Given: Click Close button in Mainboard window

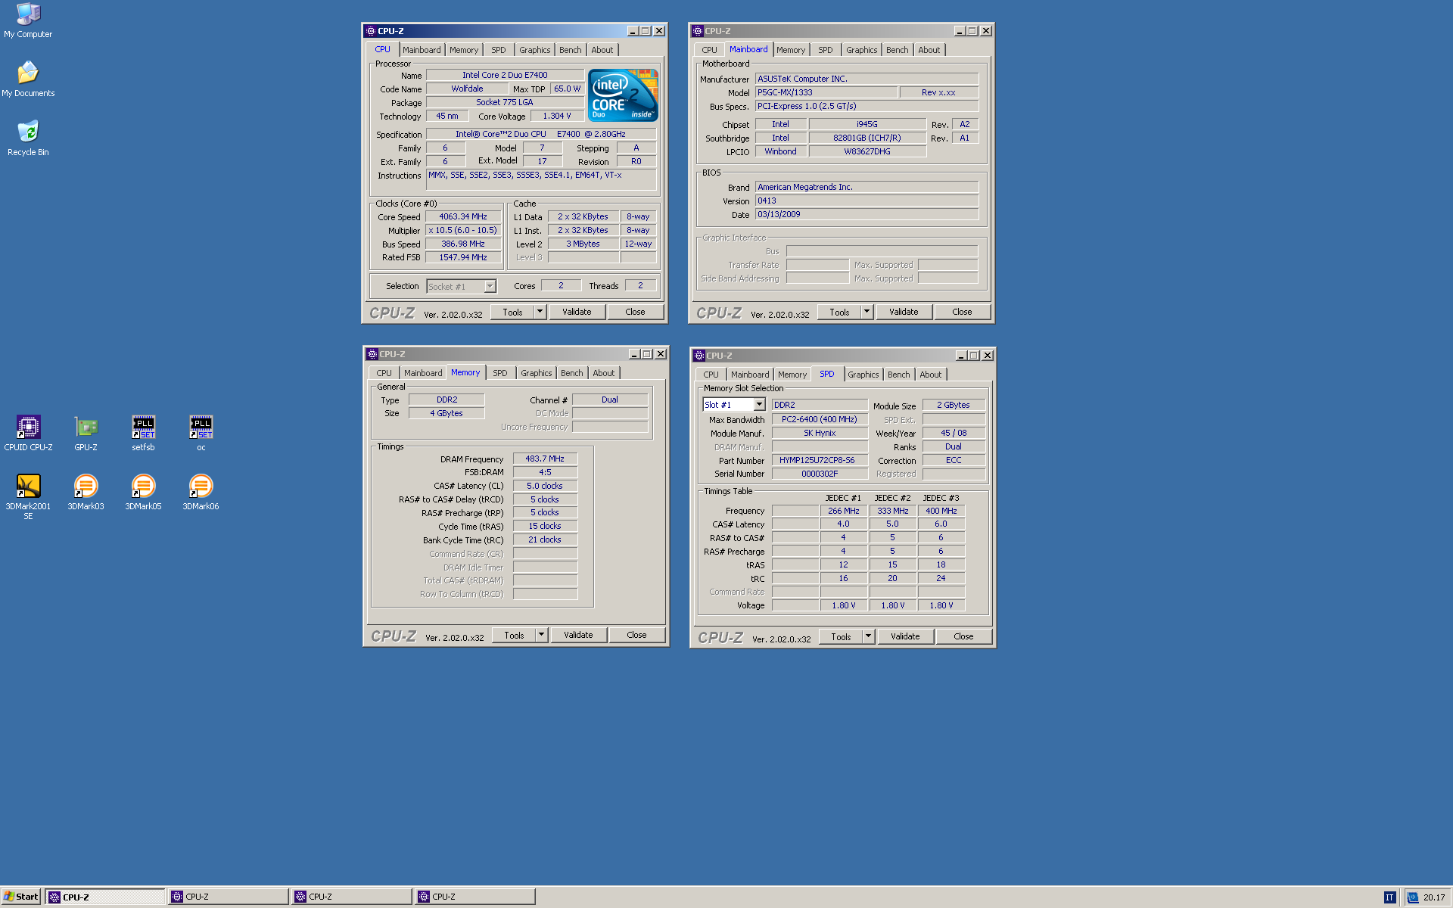Looking at the screenshot, I should pos(962,312).
